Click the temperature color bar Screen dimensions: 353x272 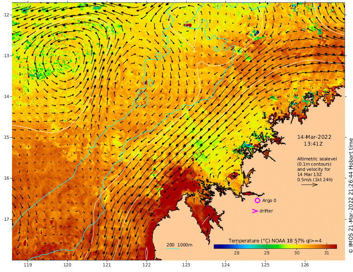pos(275,246)
